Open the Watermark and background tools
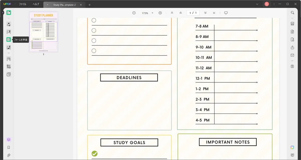Viewport: 301px width, 160px height. tap(9, 74)
